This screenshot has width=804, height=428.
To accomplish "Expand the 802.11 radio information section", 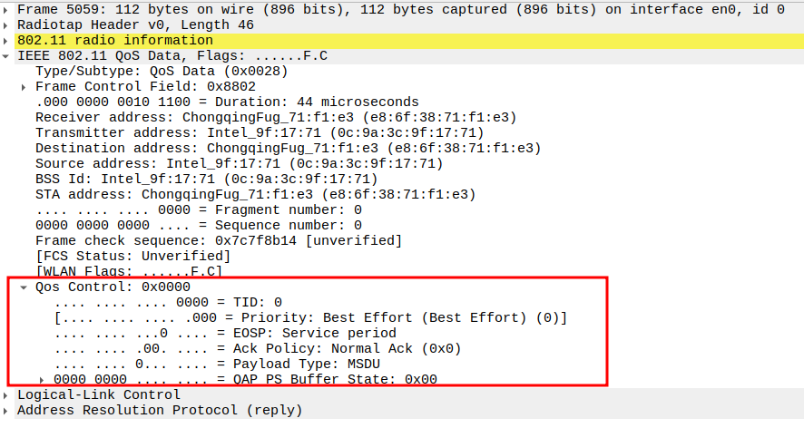I will click(8, 40).
